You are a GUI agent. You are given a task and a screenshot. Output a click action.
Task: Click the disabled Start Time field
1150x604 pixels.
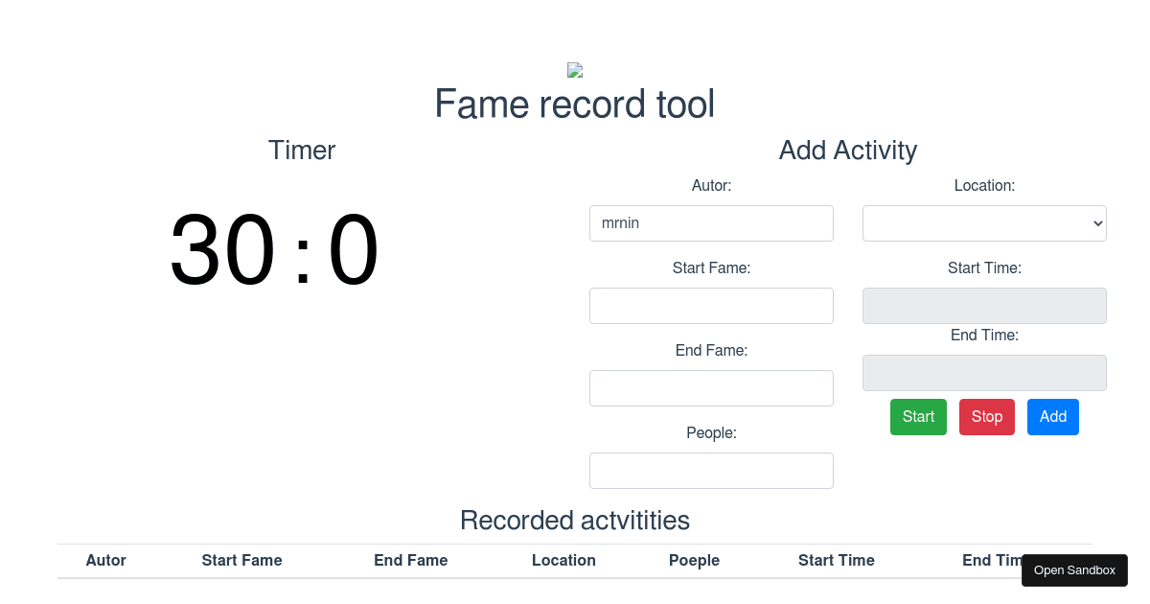coord(984,305)
